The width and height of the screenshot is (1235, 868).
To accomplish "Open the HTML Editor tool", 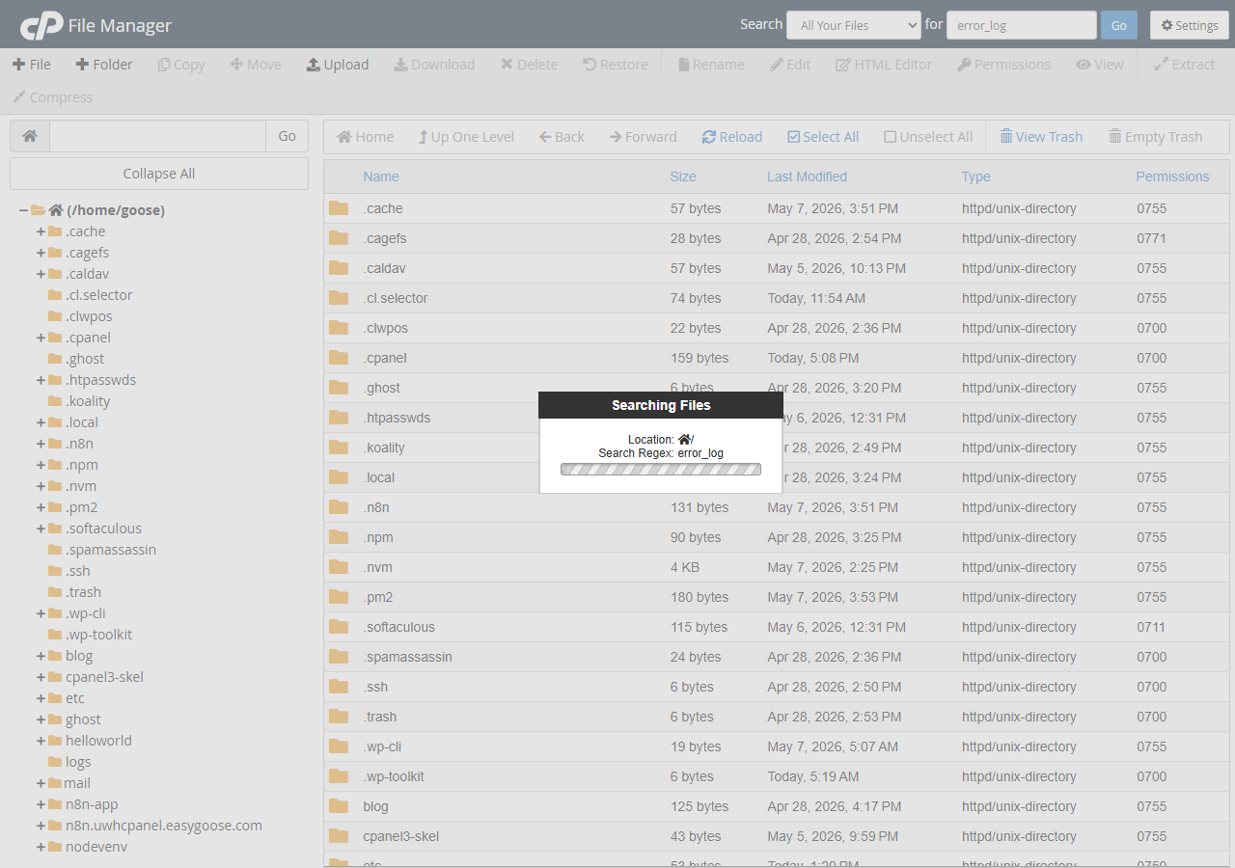I will pyautogui.click(x=884, y=65).
